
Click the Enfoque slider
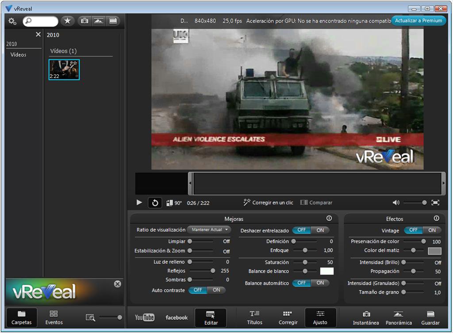(305, 250)
